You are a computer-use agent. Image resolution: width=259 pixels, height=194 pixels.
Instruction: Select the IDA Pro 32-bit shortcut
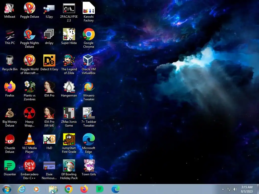coord(49,89)
